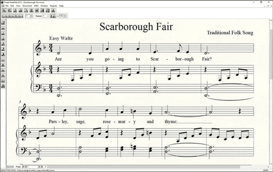Screen dimensions: 273x172
Task: Switch to layer 2 button
Action: (9, 167)
